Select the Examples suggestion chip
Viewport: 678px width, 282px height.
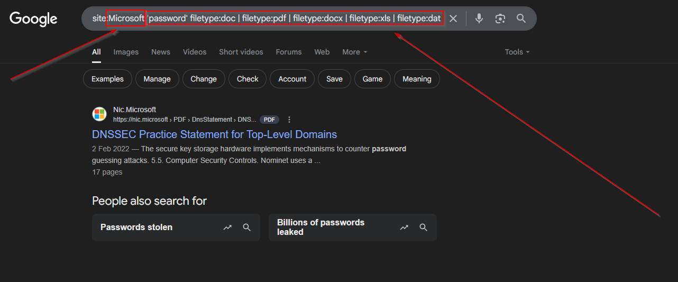[x=107, y=79]
